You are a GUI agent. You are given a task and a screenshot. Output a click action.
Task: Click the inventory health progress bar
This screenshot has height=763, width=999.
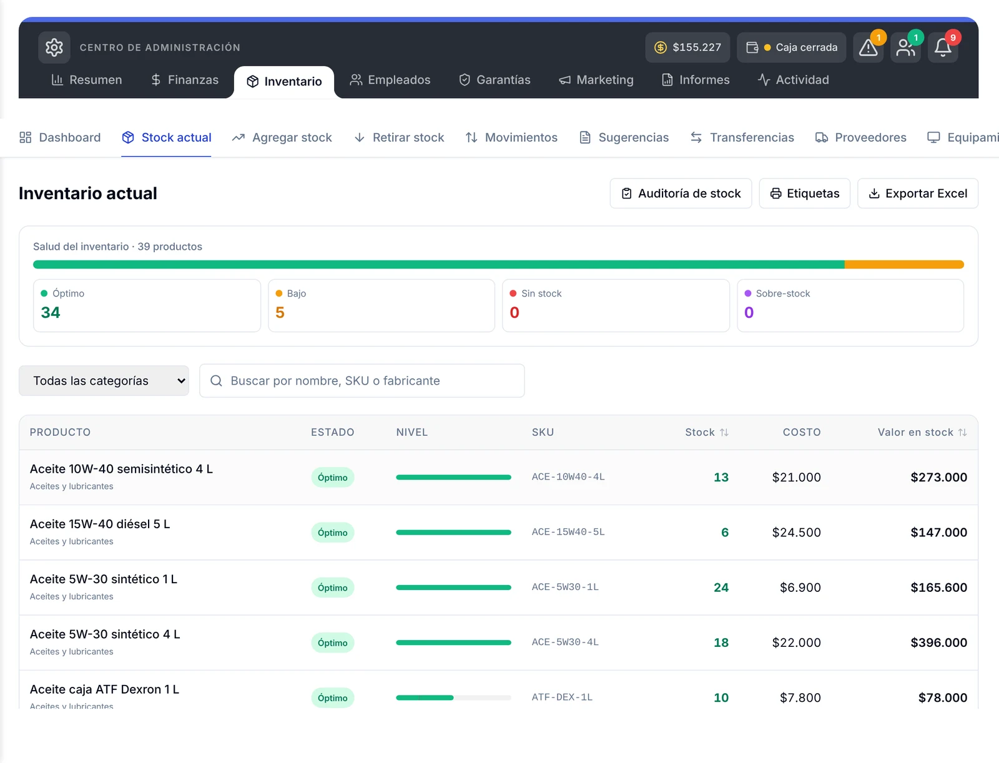point(498,265)
